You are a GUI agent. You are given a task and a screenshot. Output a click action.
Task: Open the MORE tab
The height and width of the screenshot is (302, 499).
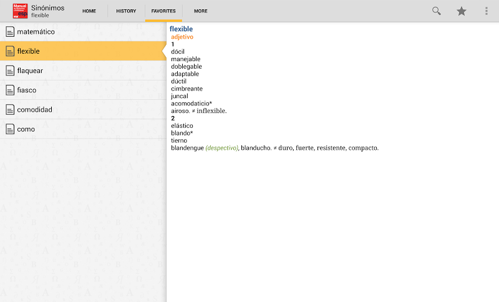tap(201, 11)
